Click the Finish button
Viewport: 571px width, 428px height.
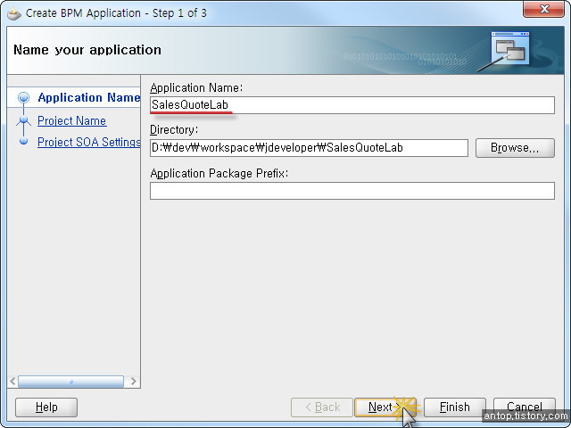coord(454,407)
